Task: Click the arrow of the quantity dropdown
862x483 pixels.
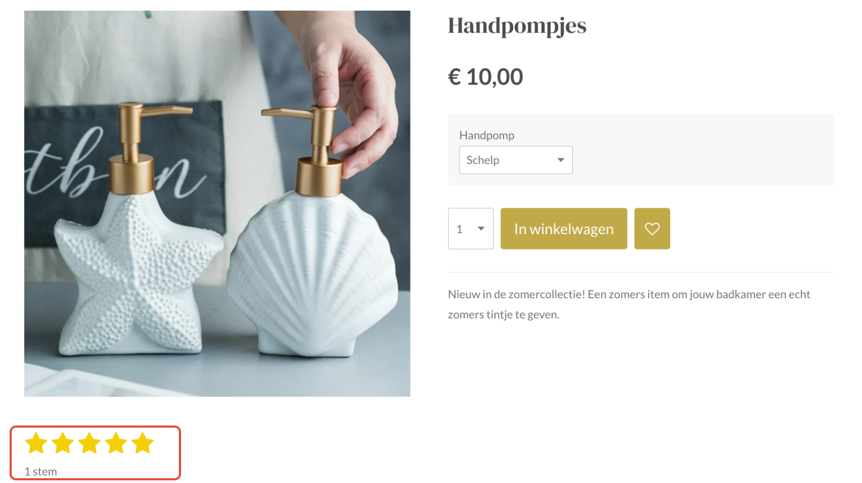Action: click(481, 228)
